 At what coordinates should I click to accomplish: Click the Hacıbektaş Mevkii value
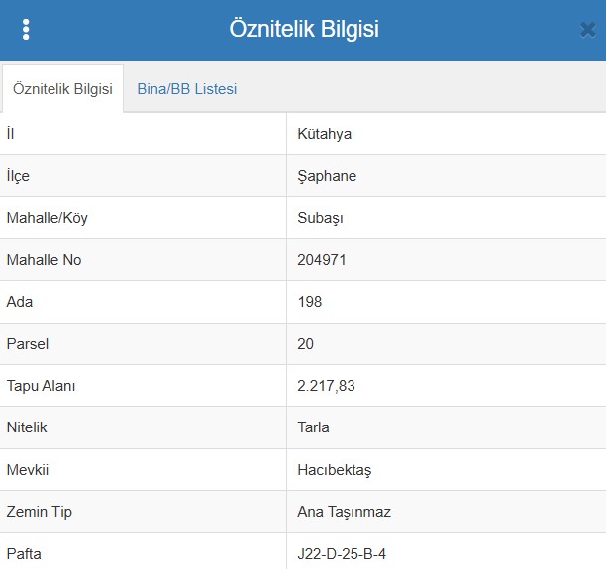coord(334,470)
